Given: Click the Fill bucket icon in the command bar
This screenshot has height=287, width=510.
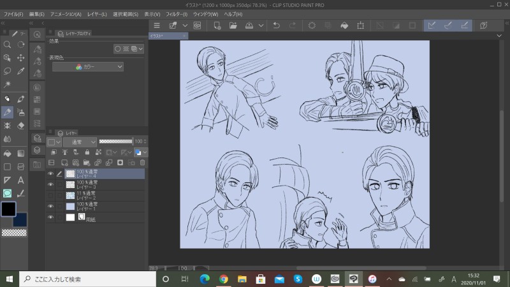Looking at the screenshot, I should point(344,26).
